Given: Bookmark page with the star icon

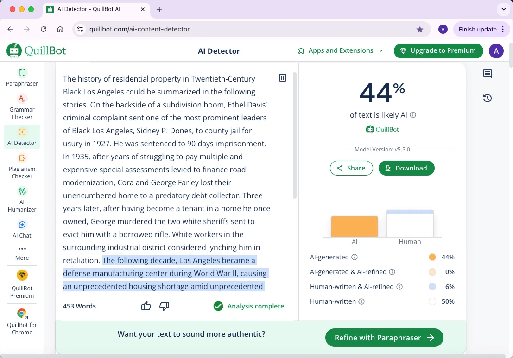Looking at the screenshot, I should tap(420, 30).
